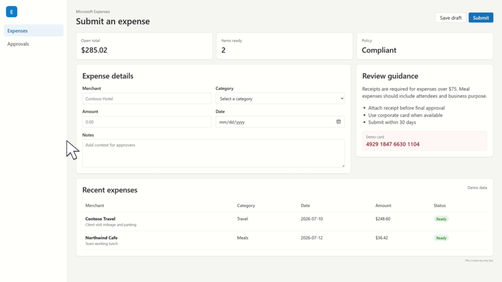502x282 pixels.
Task: Click 'Client visit mileage and parking' note
Action: coord(111,225)
